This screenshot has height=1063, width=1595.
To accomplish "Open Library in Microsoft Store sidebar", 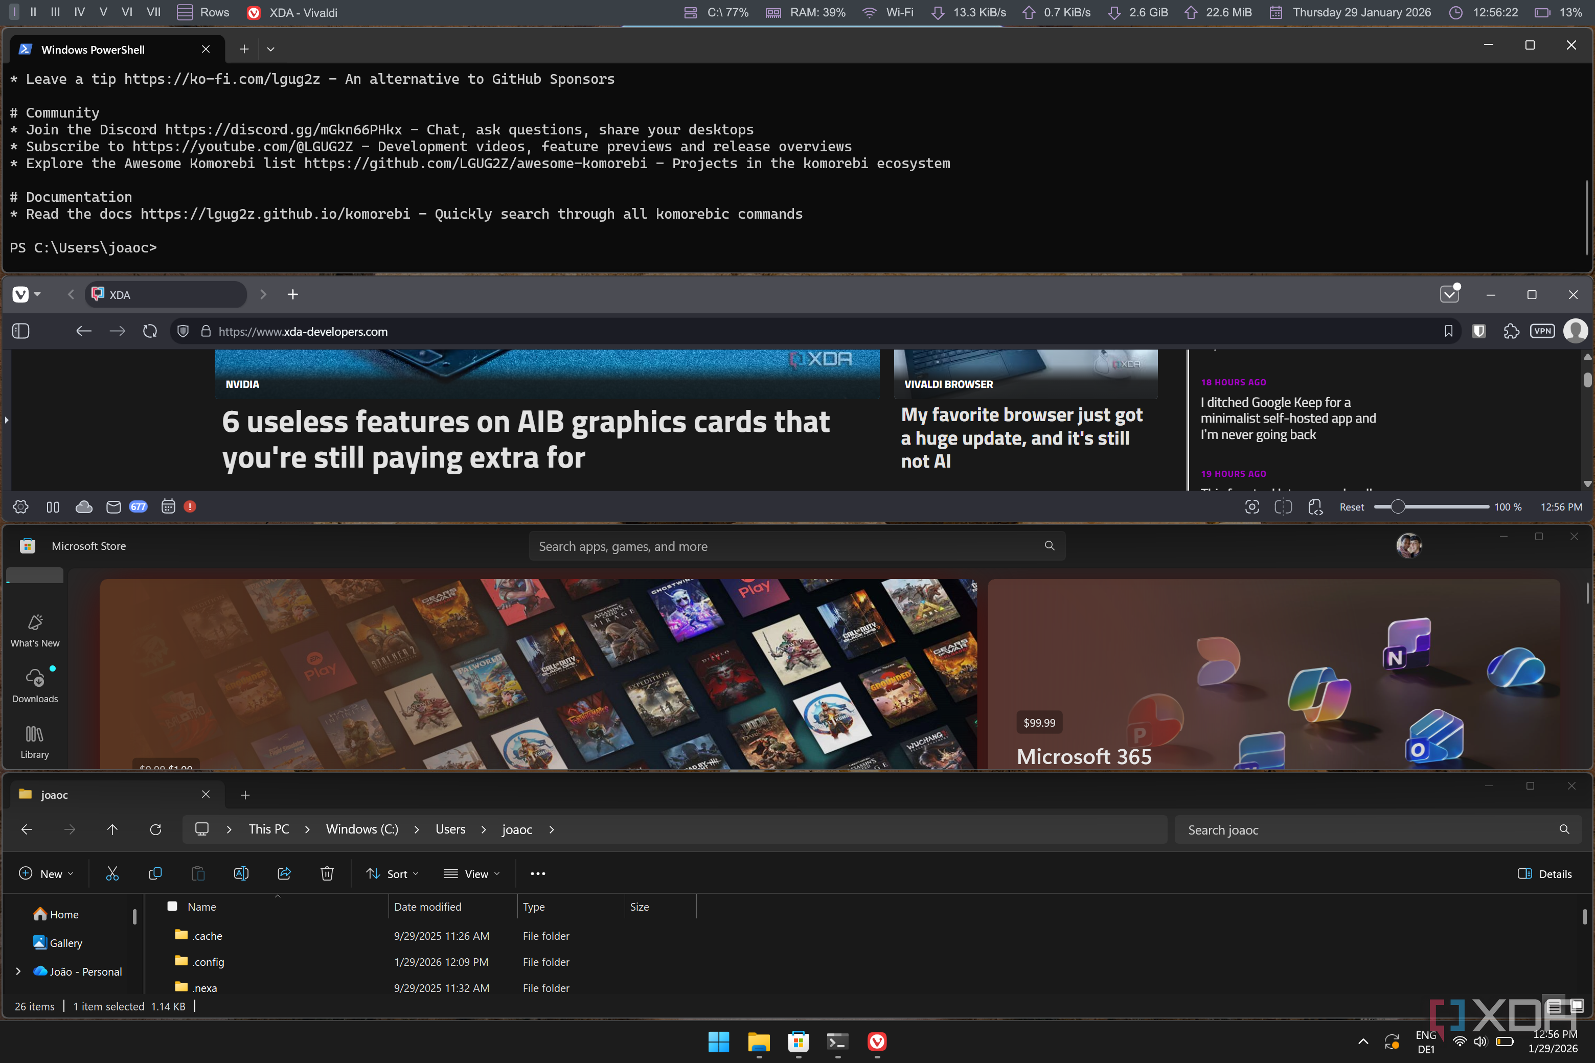I will (x=35, y=742).
